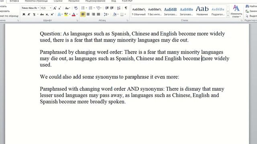Apply the Подзаголовок style

click(x=218, y=12)
